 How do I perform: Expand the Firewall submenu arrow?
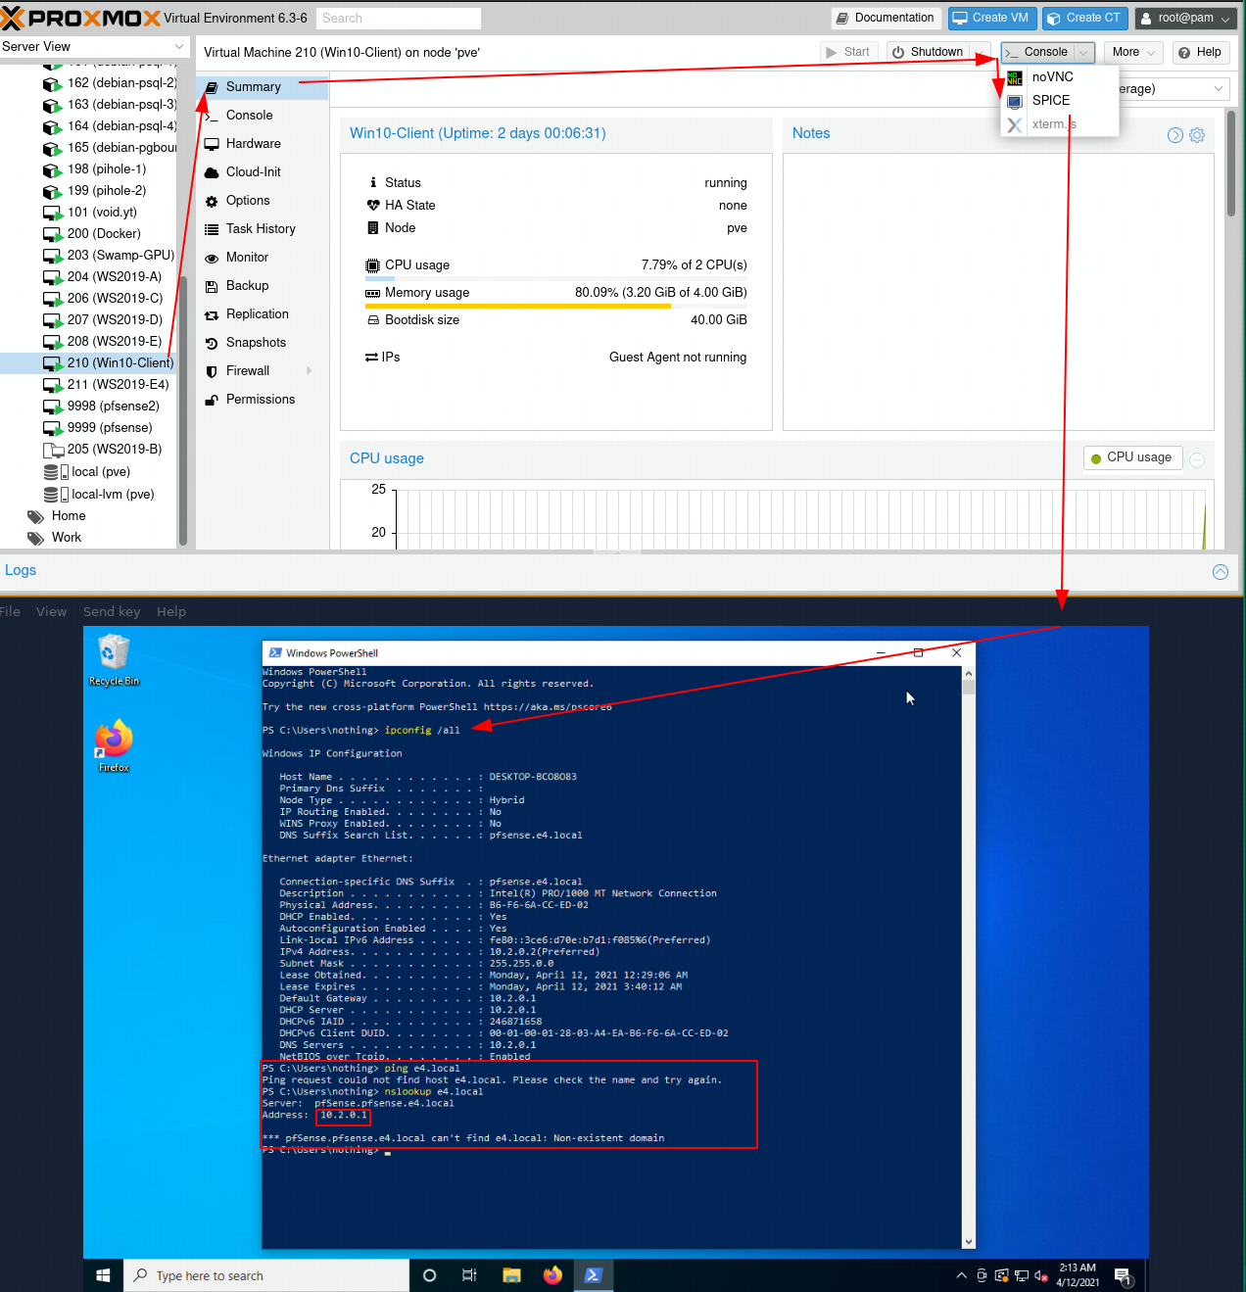pos(310,371)
